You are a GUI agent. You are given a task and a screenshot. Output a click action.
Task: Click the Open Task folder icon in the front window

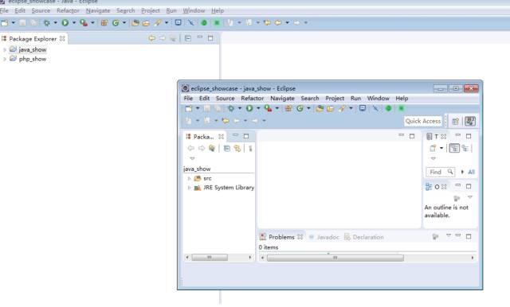pyautogui.click(x=331, y=108)
